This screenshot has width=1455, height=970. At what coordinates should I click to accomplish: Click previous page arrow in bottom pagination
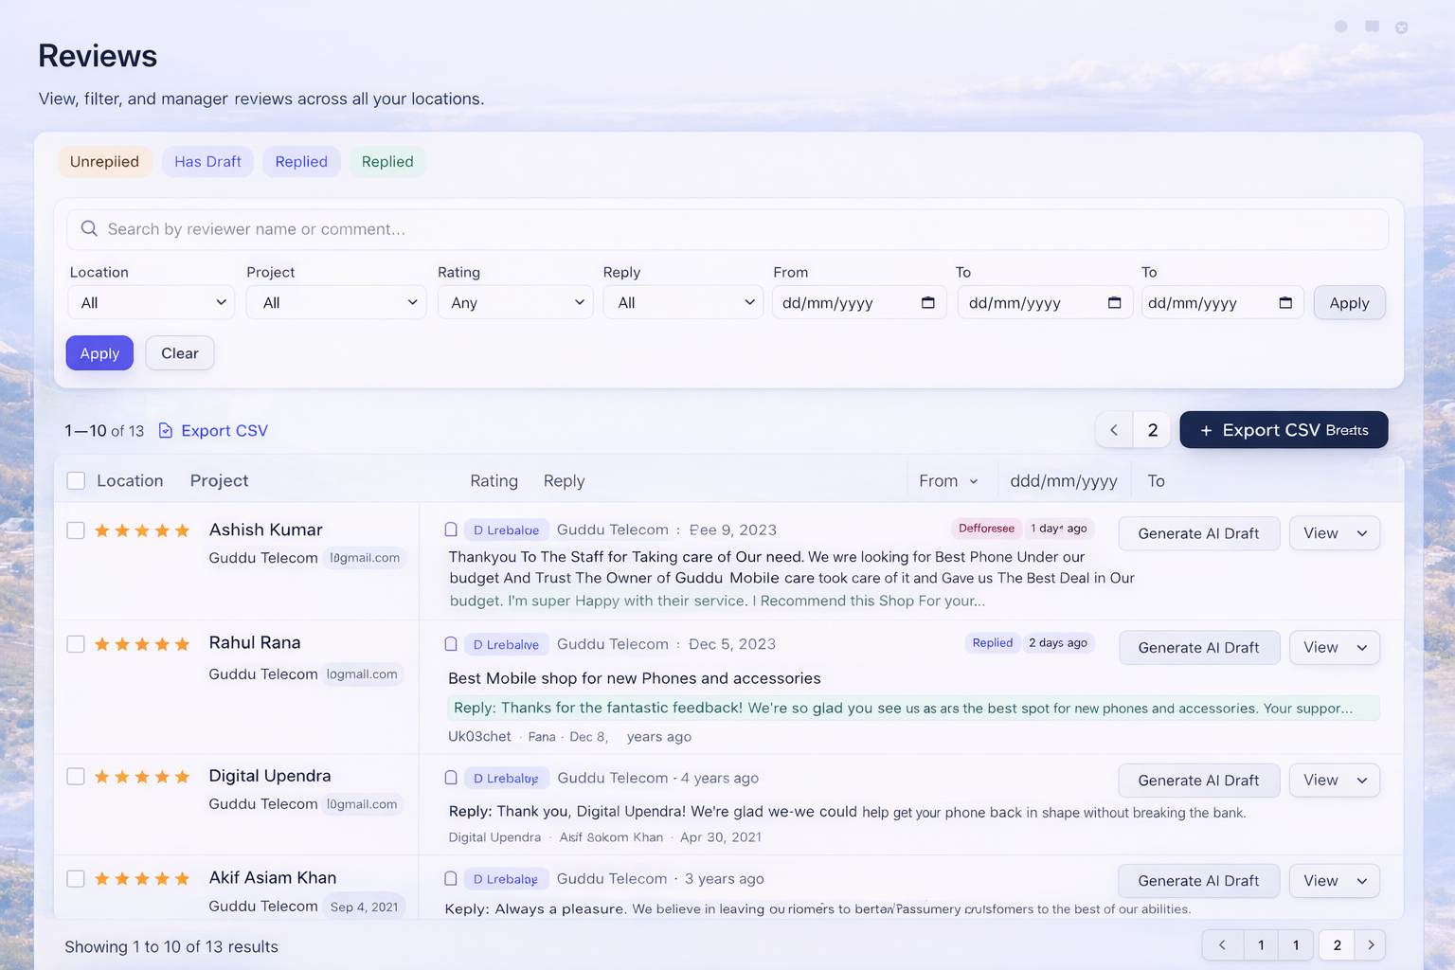click(x=1222, y=944)
